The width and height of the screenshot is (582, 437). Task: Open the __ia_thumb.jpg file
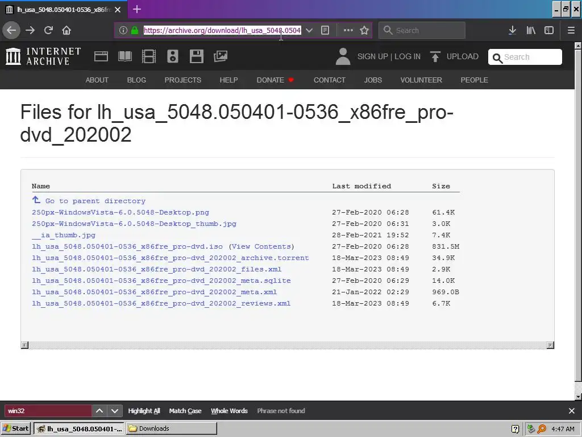click(64, 235)
